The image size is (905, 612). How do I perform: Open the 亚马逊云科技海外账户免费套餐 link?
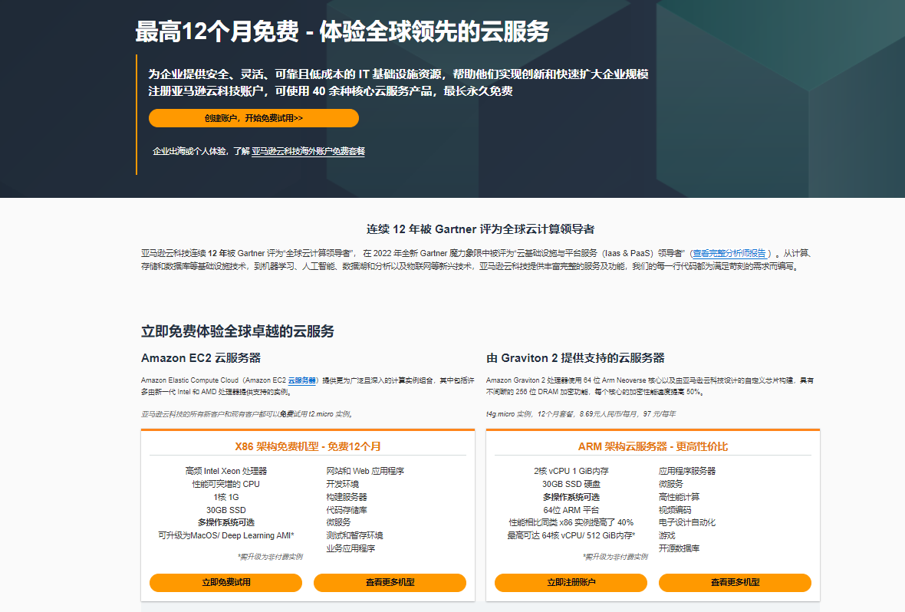point(308,151)
